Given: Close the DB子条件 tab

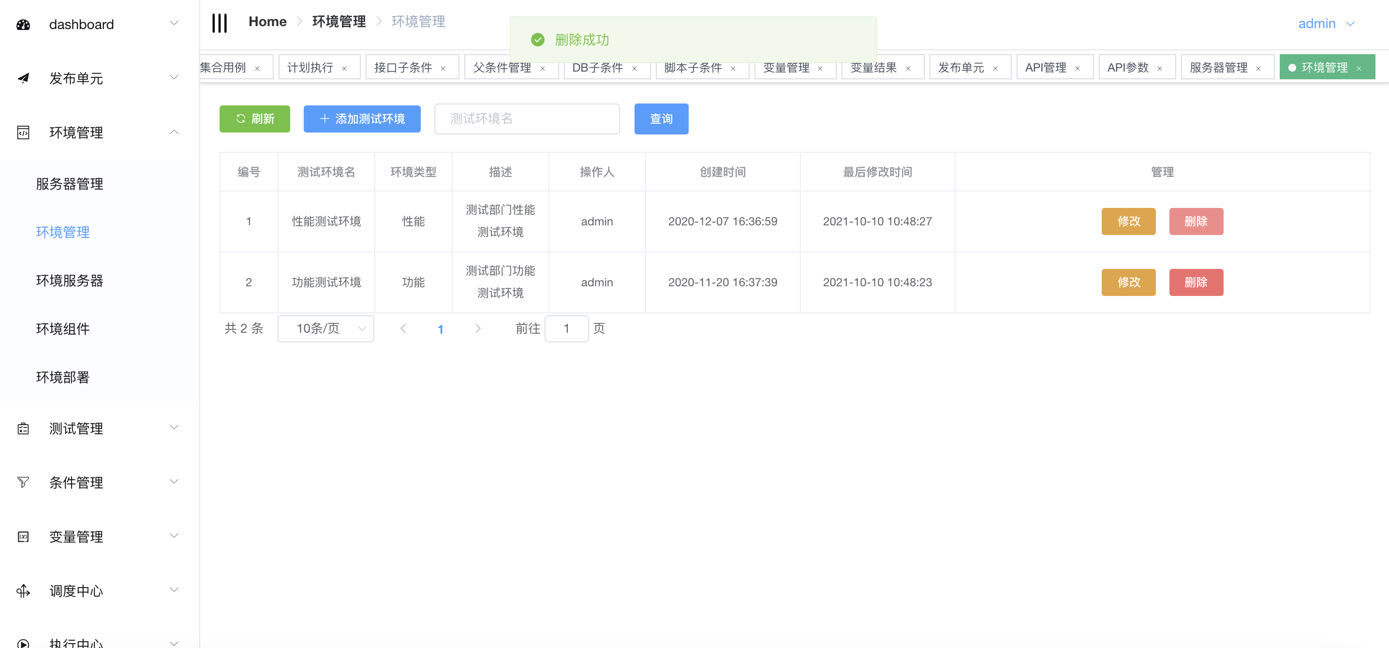Looking at the screenshot, I should [634, 69].
